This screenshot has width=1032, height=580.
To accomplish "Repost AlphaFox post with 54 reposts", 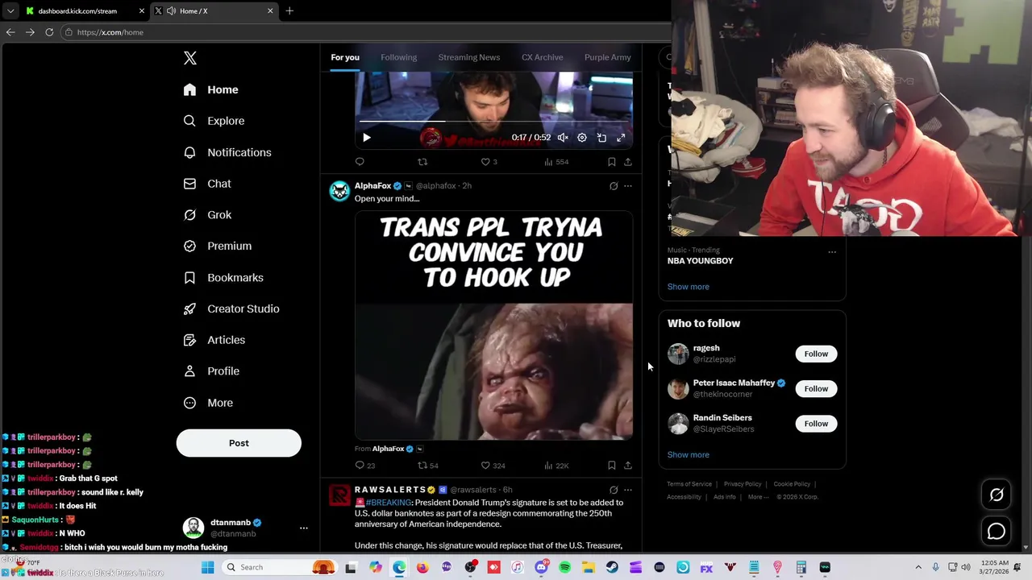I will click(428, 466).
